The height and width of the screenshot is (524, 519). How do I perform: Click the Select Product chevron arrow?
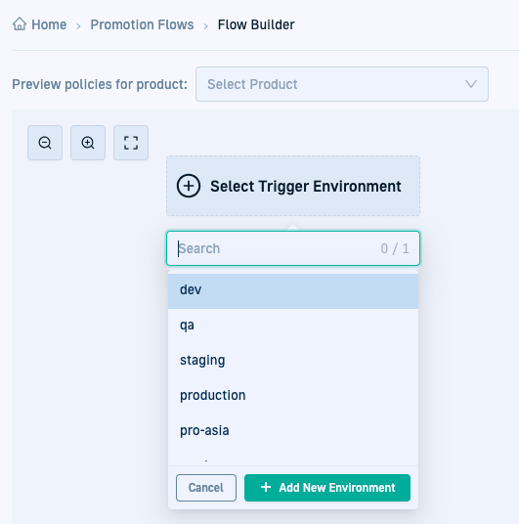click(x=471, y=84)
